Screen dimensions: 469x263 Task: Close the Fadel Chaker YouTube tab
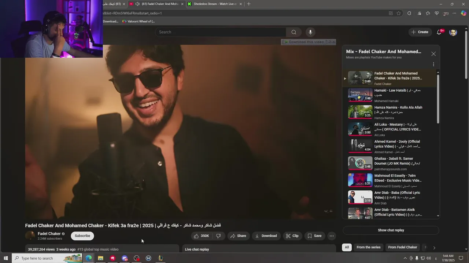click(x=182, y=4)
